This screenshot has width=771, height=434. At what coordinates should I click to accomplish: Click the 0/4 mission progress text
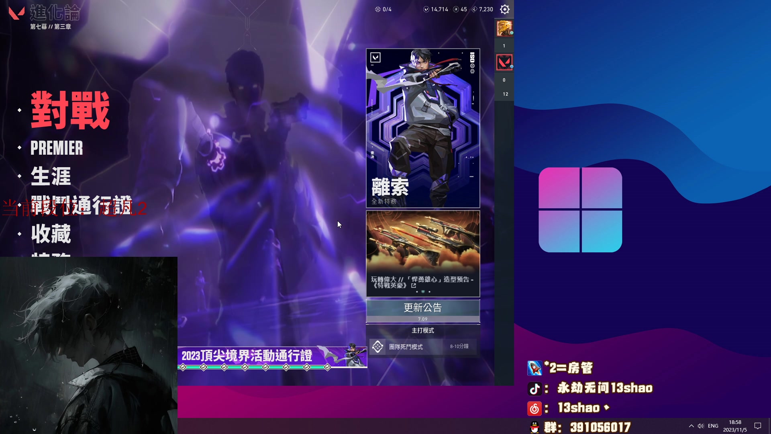pyautogui.click(x=387, y=9)
